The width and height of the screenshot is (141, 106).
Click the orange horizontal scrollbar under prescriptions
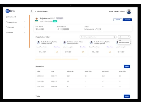[56, 59]
